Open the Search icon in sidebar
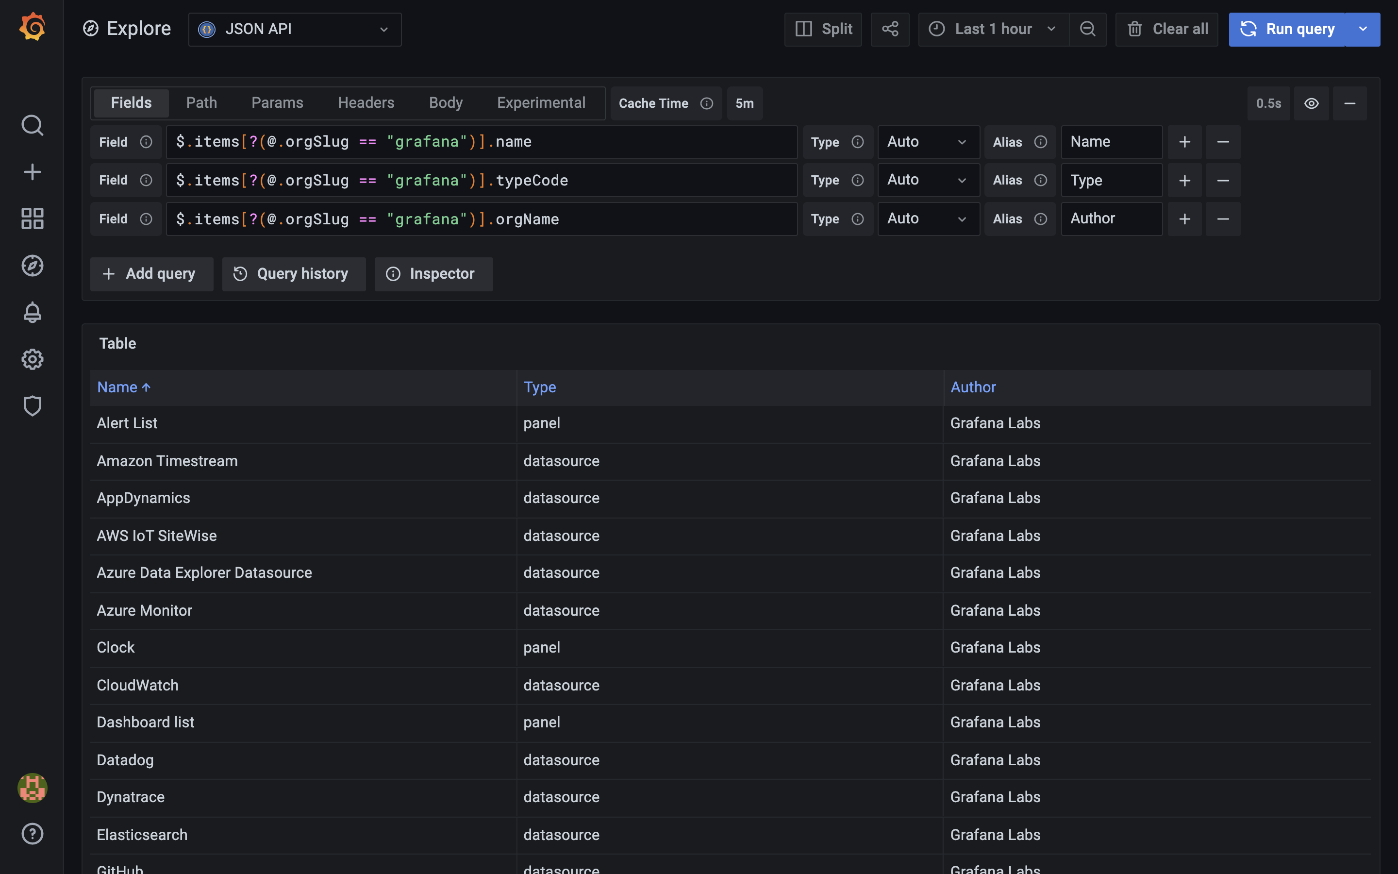1398x874 pixels. point(33,125)
